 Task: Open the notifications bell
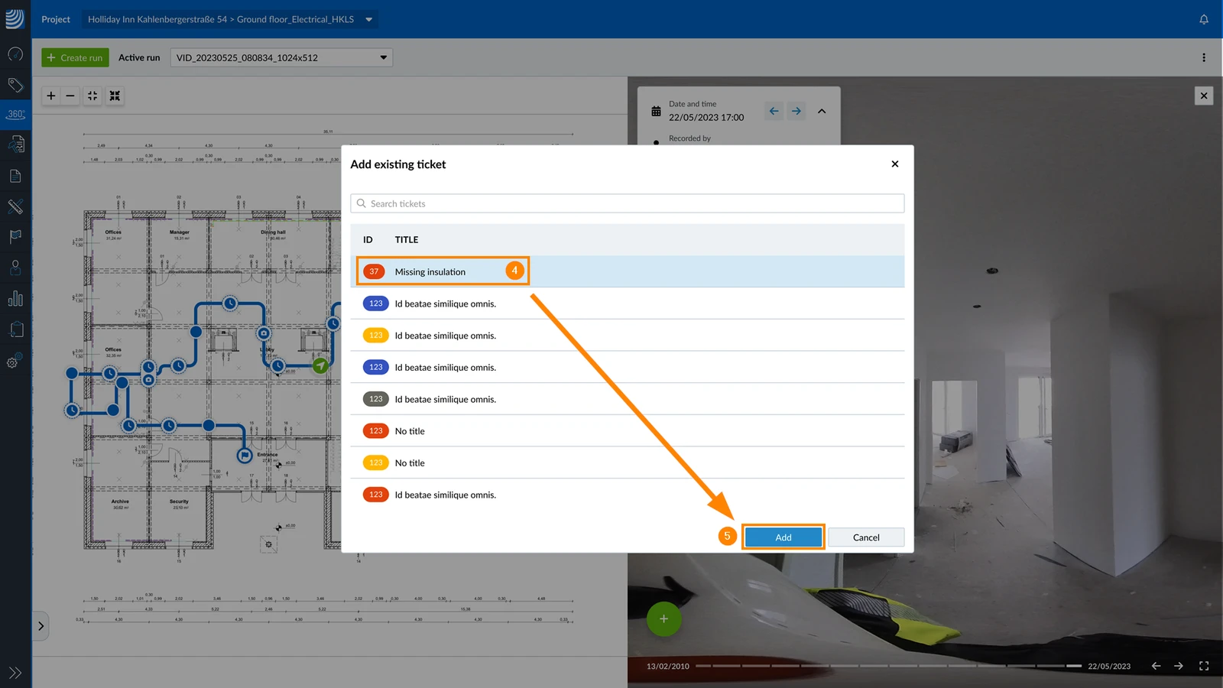(x=1204, y=19)
